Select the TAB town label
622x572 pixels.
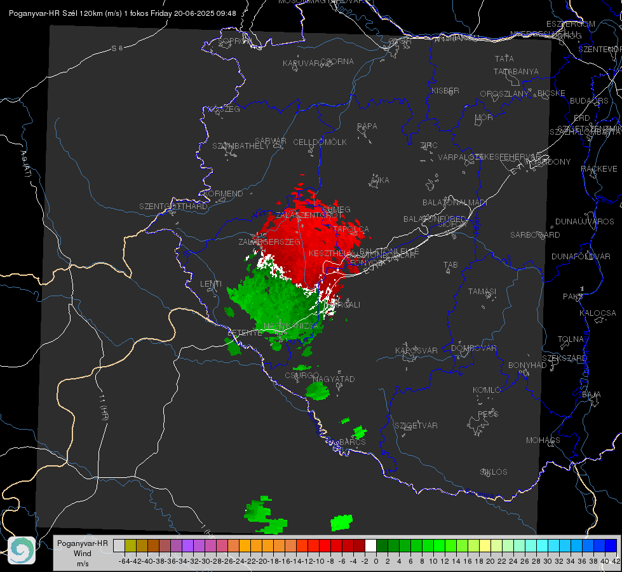click(450, 265)
